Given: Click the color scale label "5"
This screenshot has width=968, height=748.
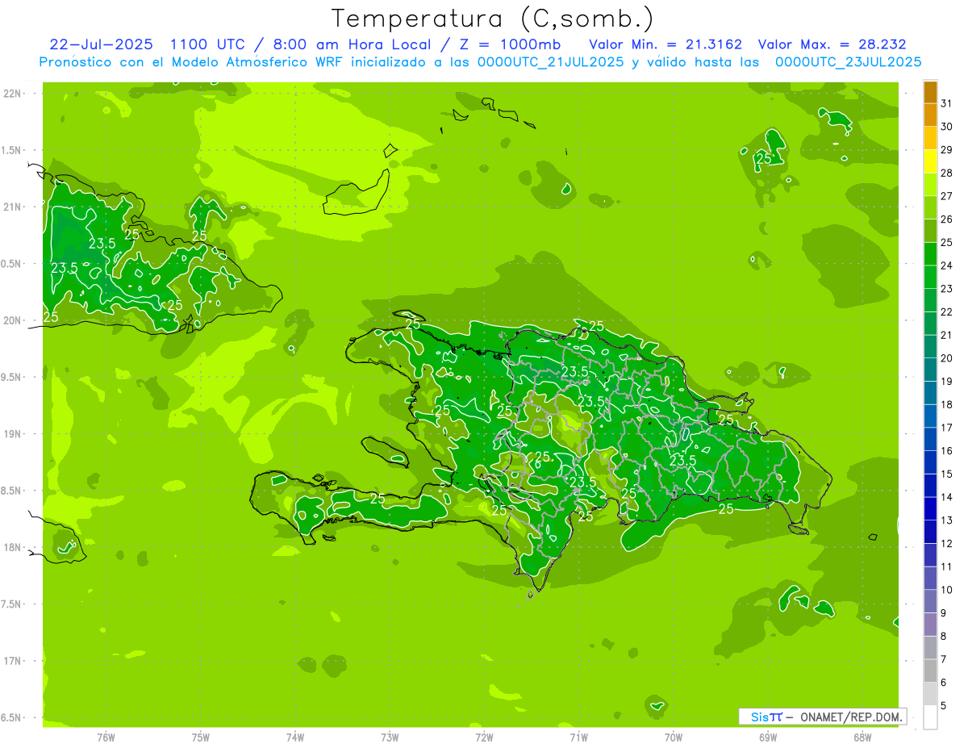Looking at the screenshot, I should [x=943, y=706].
